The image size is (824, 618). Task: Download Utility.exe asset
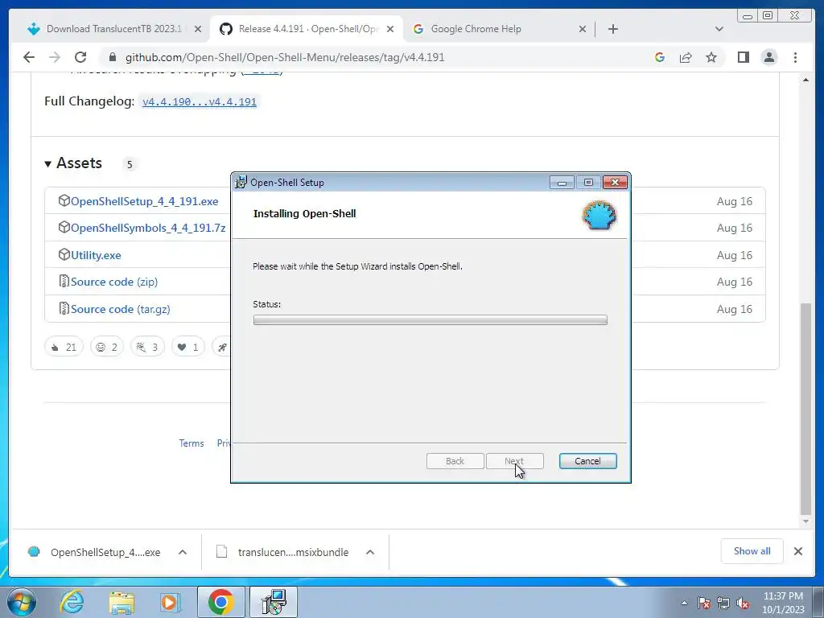(x=96, y=255)
